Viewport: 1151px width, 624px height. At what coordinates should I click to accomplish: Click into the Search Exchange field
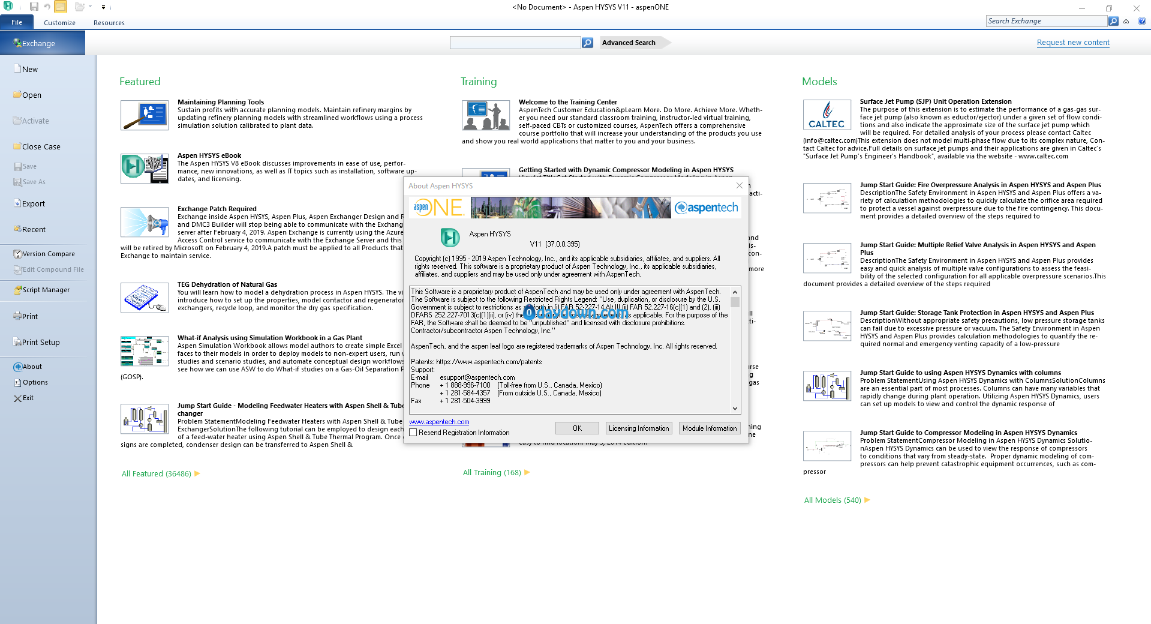(1047, 21)
